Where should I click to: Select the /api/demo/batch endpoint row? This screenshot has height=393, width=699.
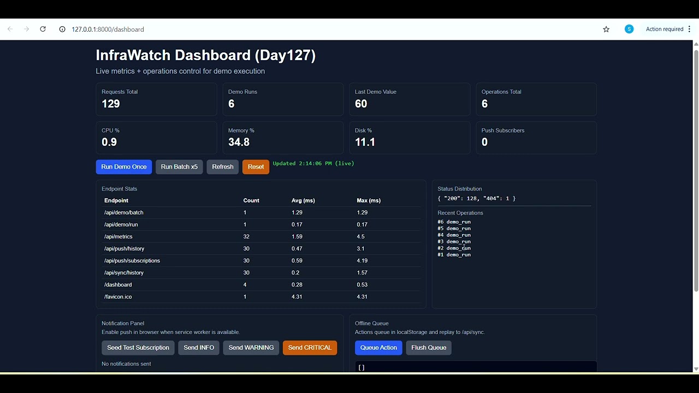[x=261, y=212]
